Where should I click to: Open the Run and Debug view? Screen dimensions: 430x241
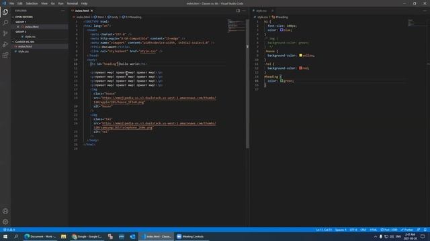point(5,44)
